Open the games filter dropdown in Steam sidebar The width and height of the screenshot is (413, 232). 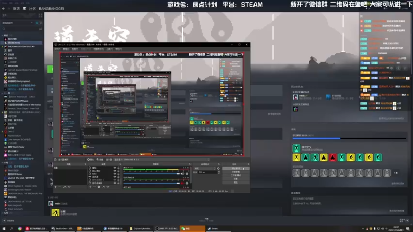pos(18,23)
